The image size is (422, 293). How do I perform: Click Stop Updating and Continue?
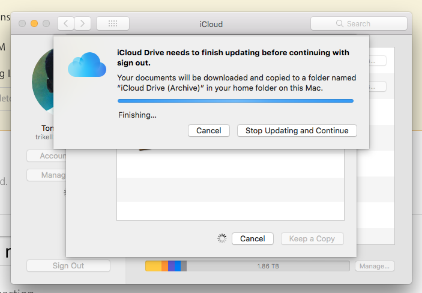tap(297, 131)
